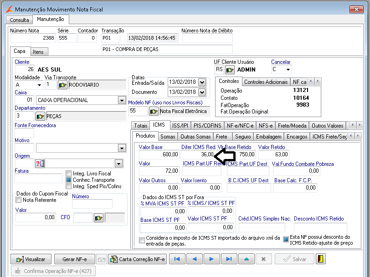Click the Modelo NF lookup icon
Screen dimensions: 370x277
point(154,111)
